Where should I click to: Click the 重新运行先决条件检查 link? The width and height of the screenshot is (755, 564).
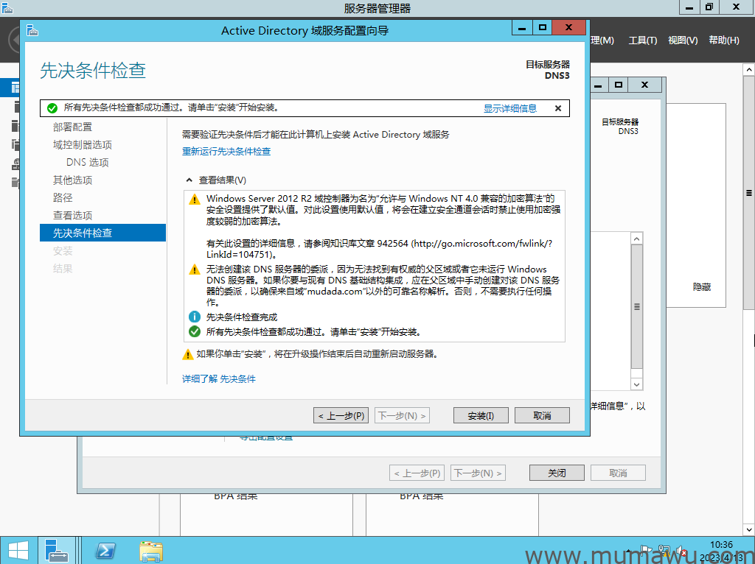point(226,152)
